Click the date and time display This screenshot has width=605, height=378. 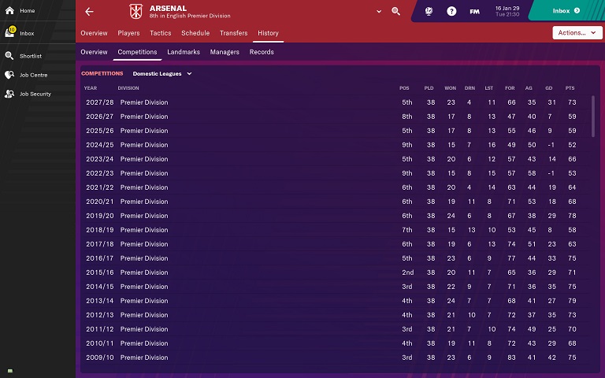click(508, 12)
